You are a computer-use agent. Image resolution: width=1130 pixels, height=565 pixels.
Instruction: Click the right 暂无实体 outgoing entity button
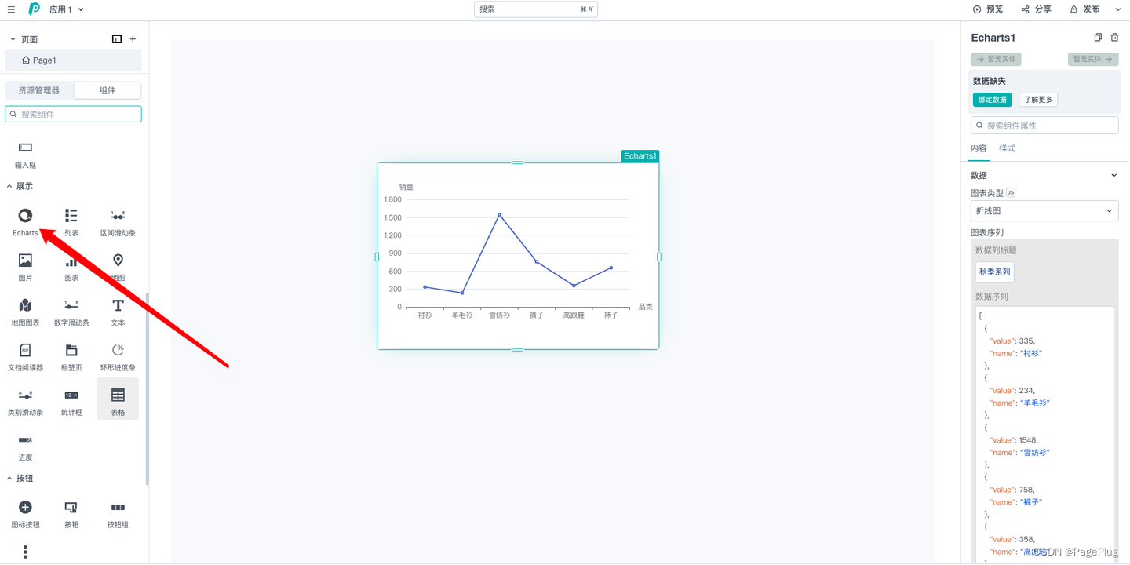[1093, 59]
